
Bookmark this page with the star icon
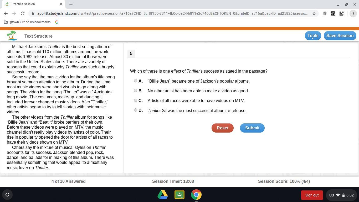pyautogui.click(x=314, y=13)
